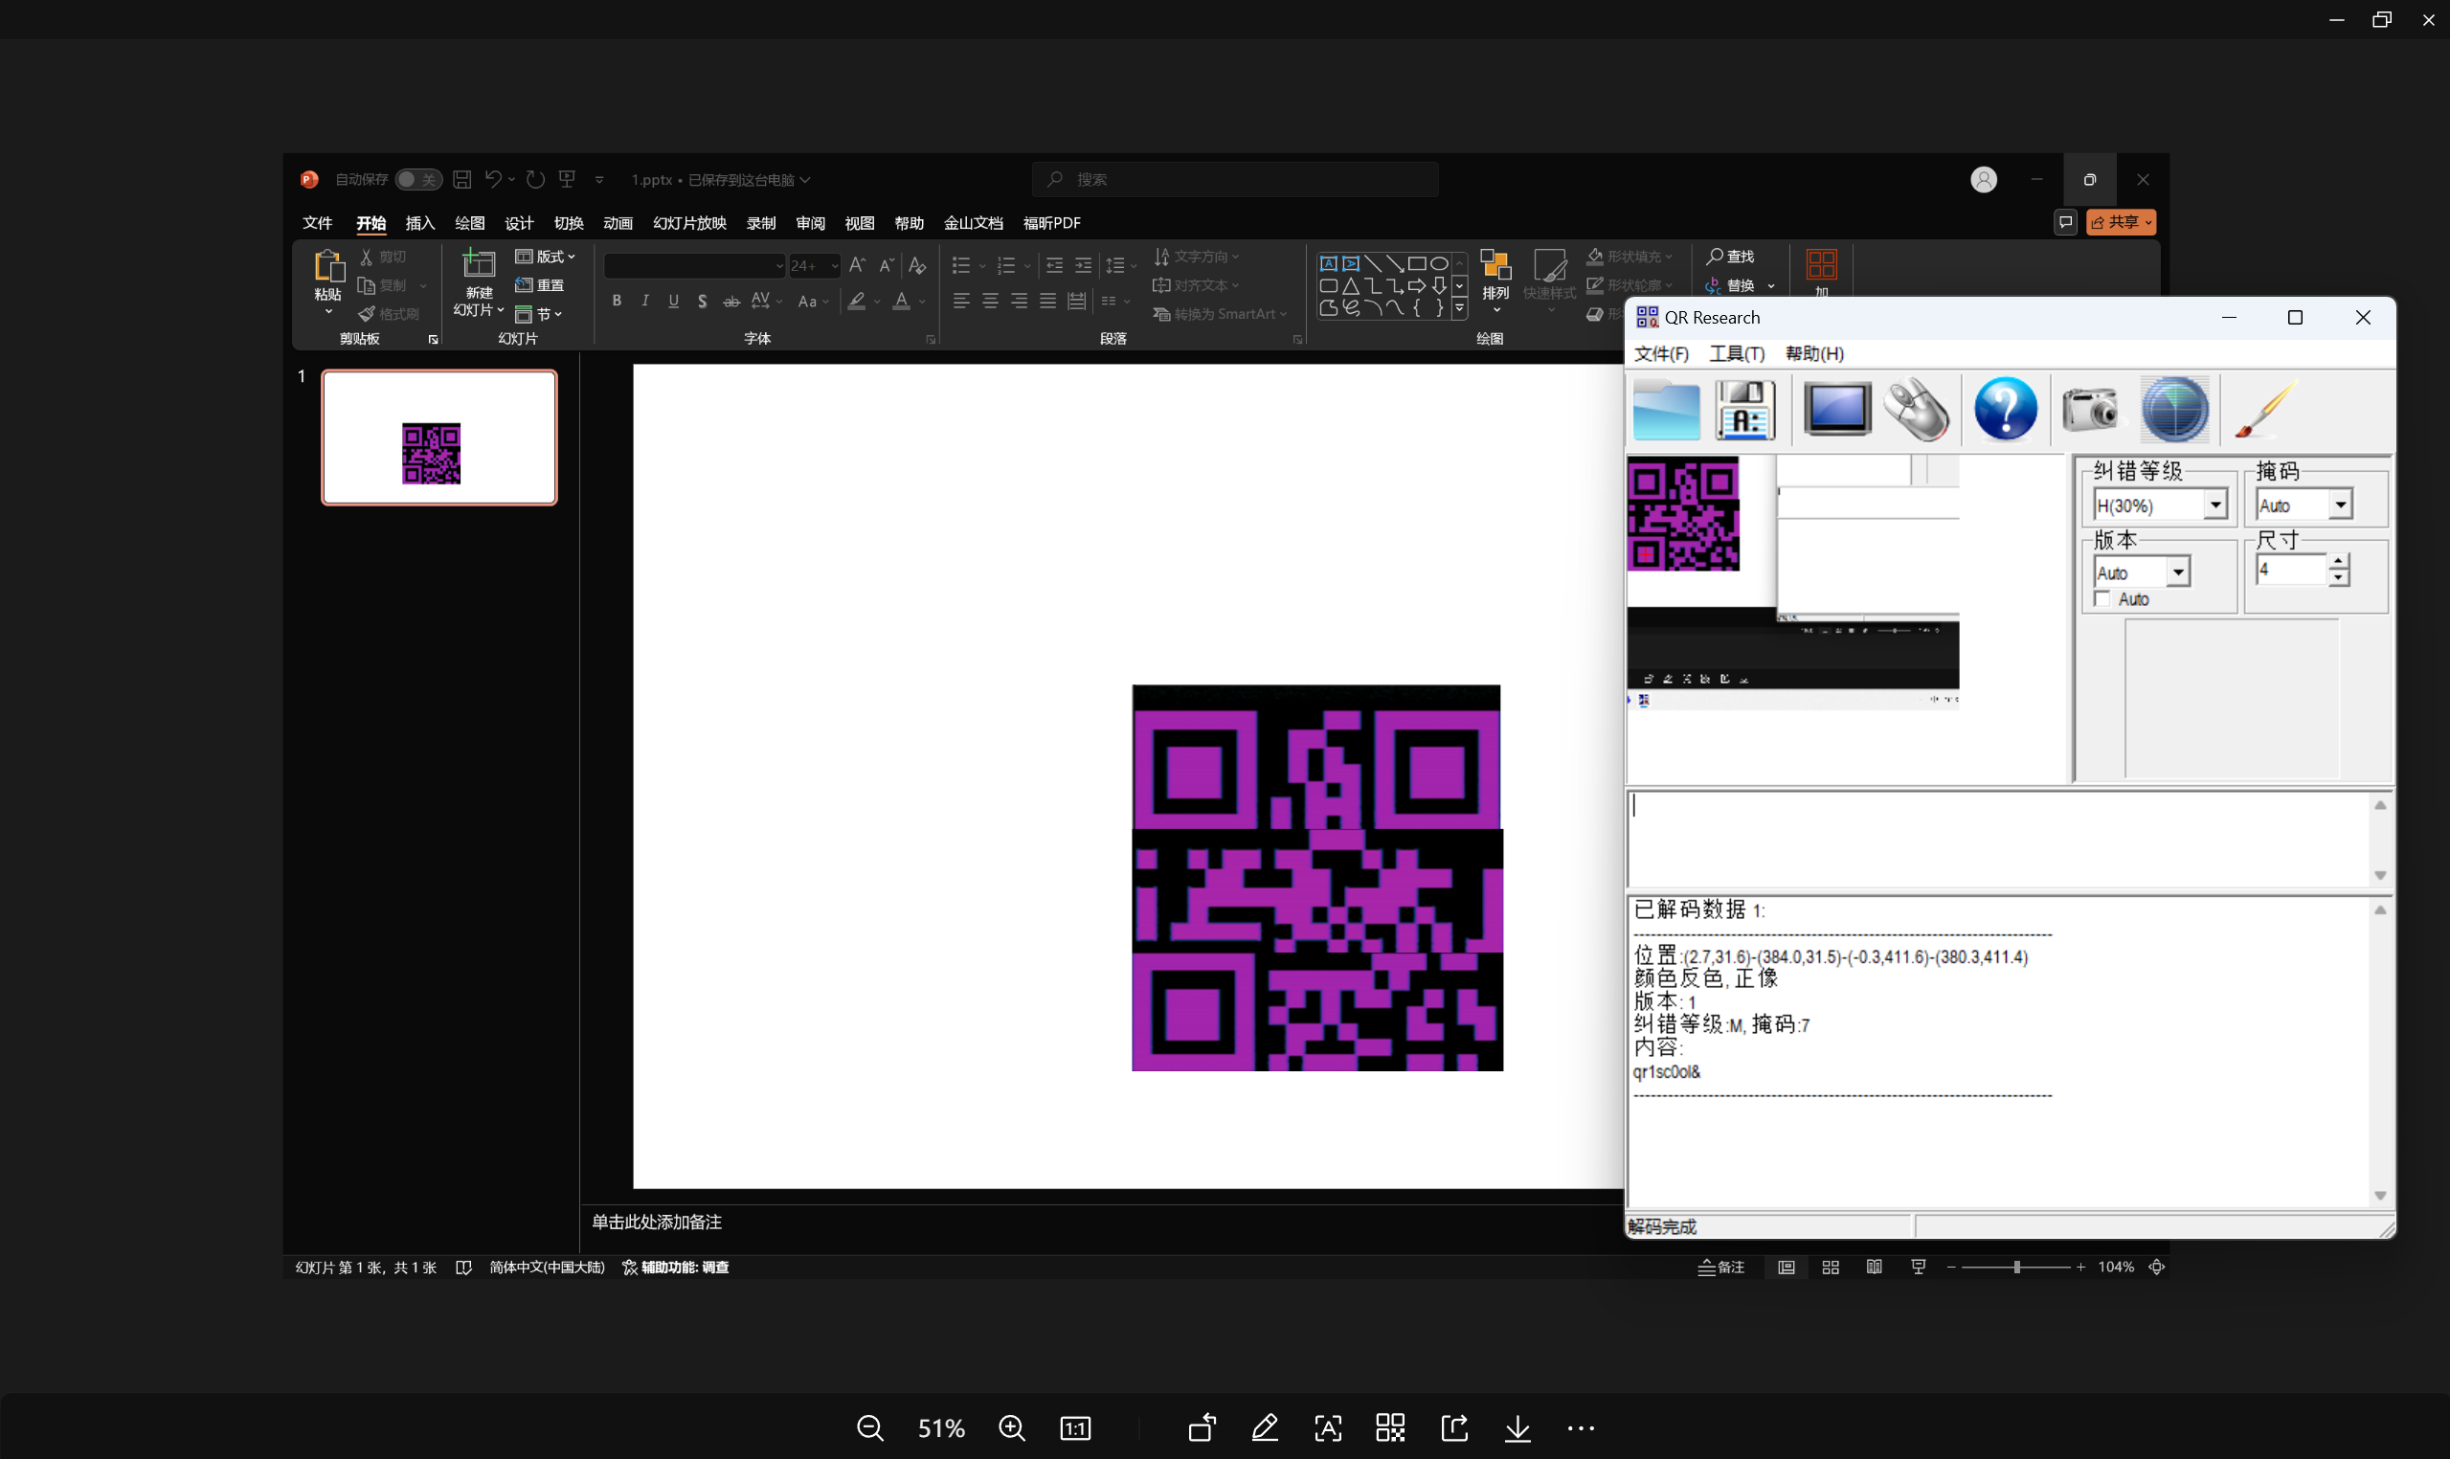Select the paintbrush icon in QR Research
Screen dimensions: 2450x1459
(x=2264, y=410)
